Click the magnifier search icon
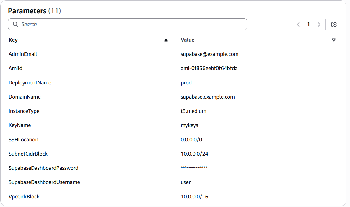Viewport: 350px width, 207px height. click(x=15, y=24)
